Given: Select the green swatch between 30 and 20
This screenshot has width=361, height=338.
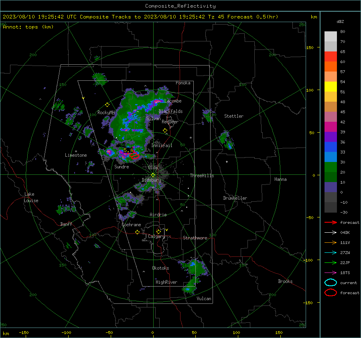Looking at the screenshot, I should [x=331, y=167].
